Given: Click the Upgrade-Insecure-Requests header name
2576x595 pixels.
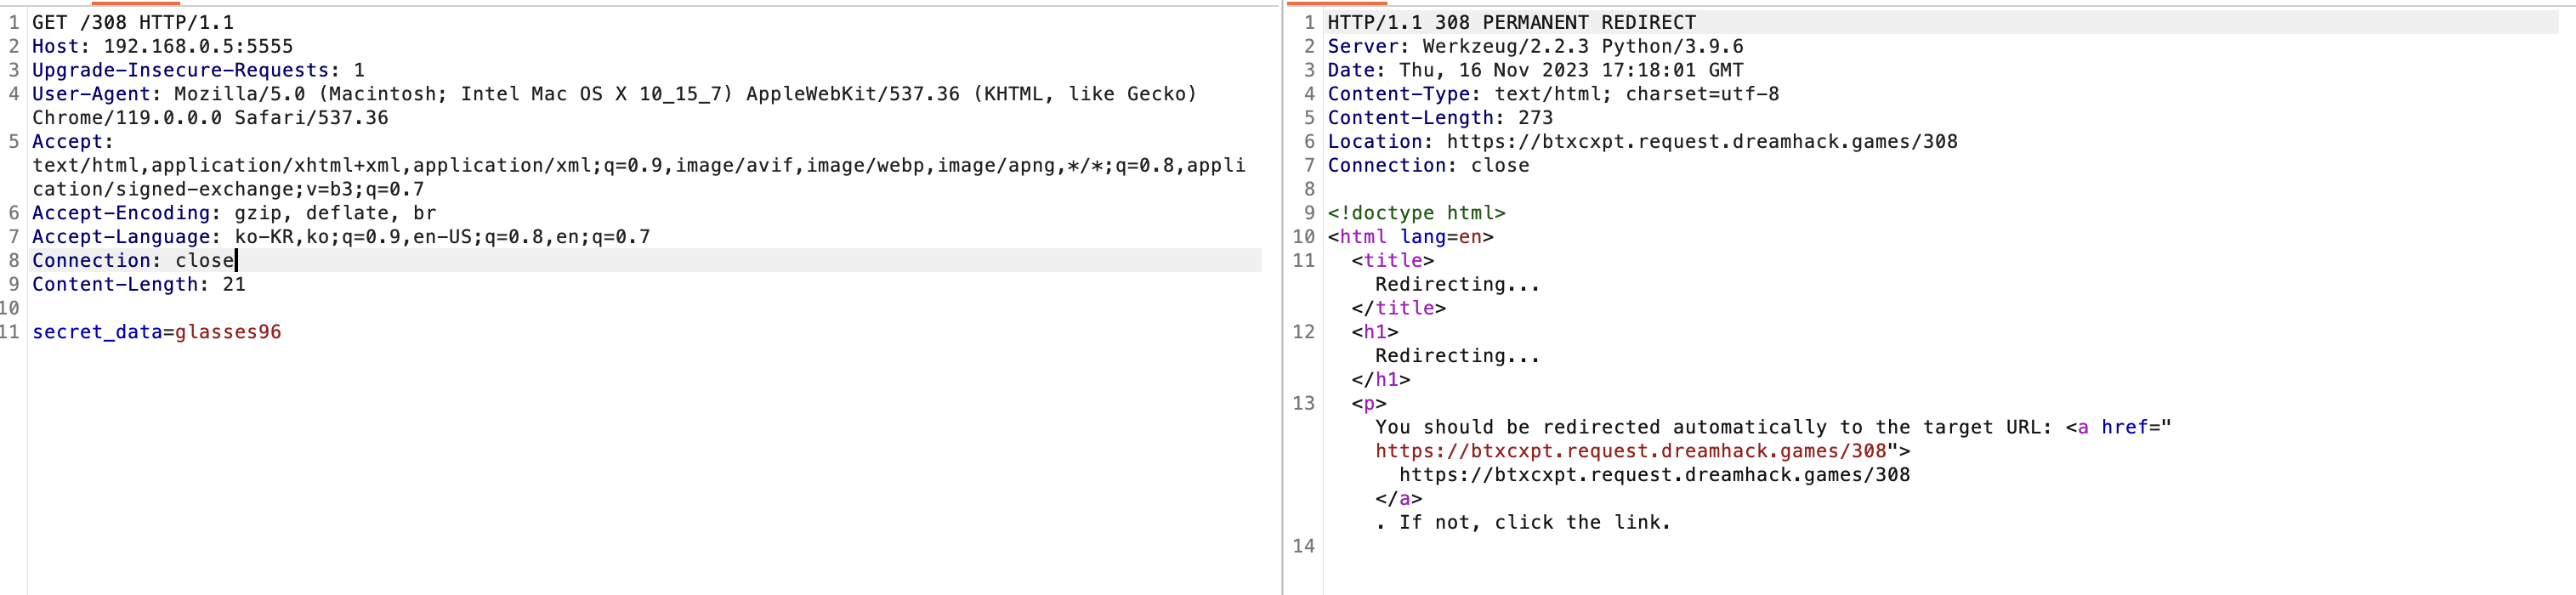Looking at the screenshot, I should [181, 70].
